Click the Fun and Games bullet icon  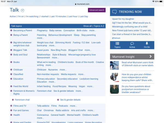[11, 110]
